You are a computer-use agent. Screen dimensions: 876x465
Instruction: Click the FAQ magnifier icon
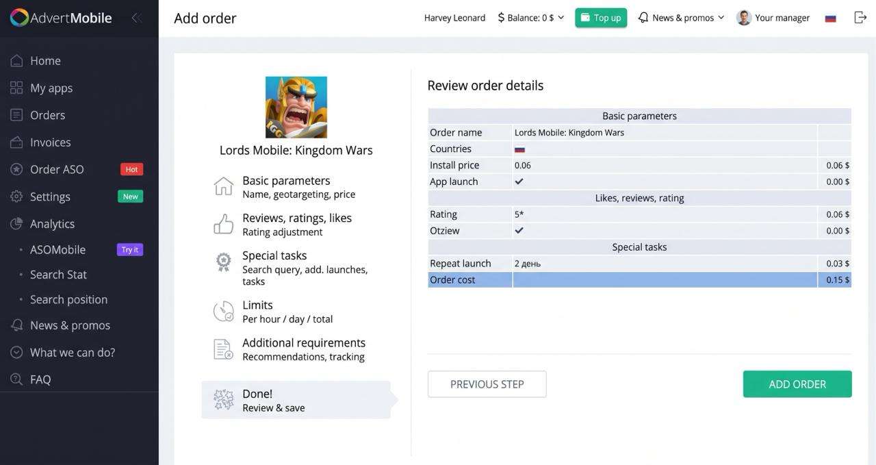(x=16, y=379)
